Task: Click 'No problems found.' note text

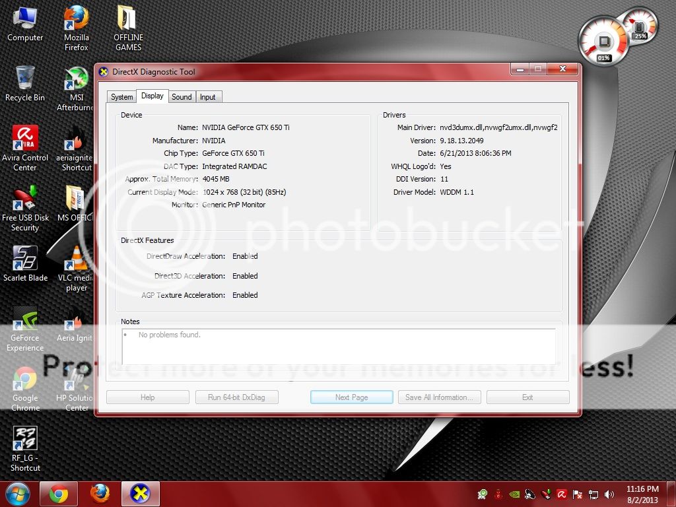Action: point(170,335)
